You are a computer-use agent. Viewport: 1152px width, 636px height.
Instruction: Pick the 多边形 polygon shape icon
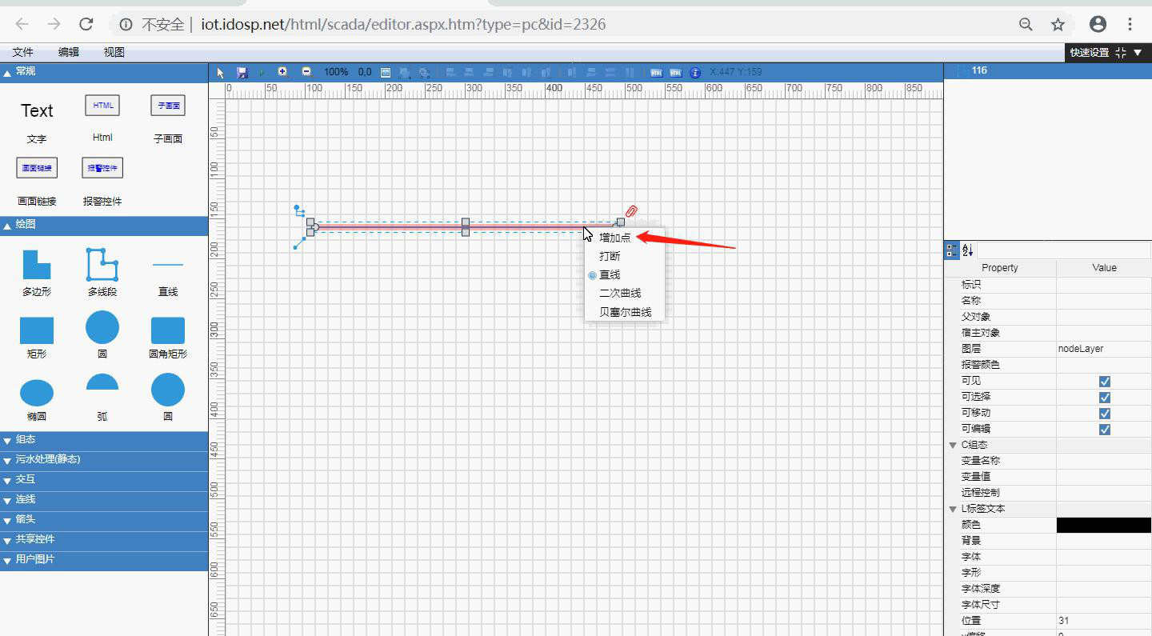[37, 264]
